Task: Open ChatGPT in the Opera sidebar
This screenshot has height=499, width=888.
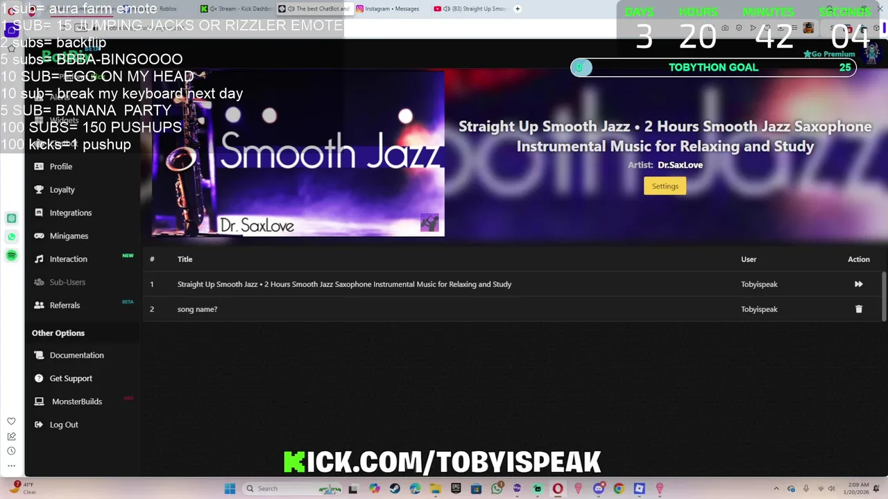Action: (11, 218)
